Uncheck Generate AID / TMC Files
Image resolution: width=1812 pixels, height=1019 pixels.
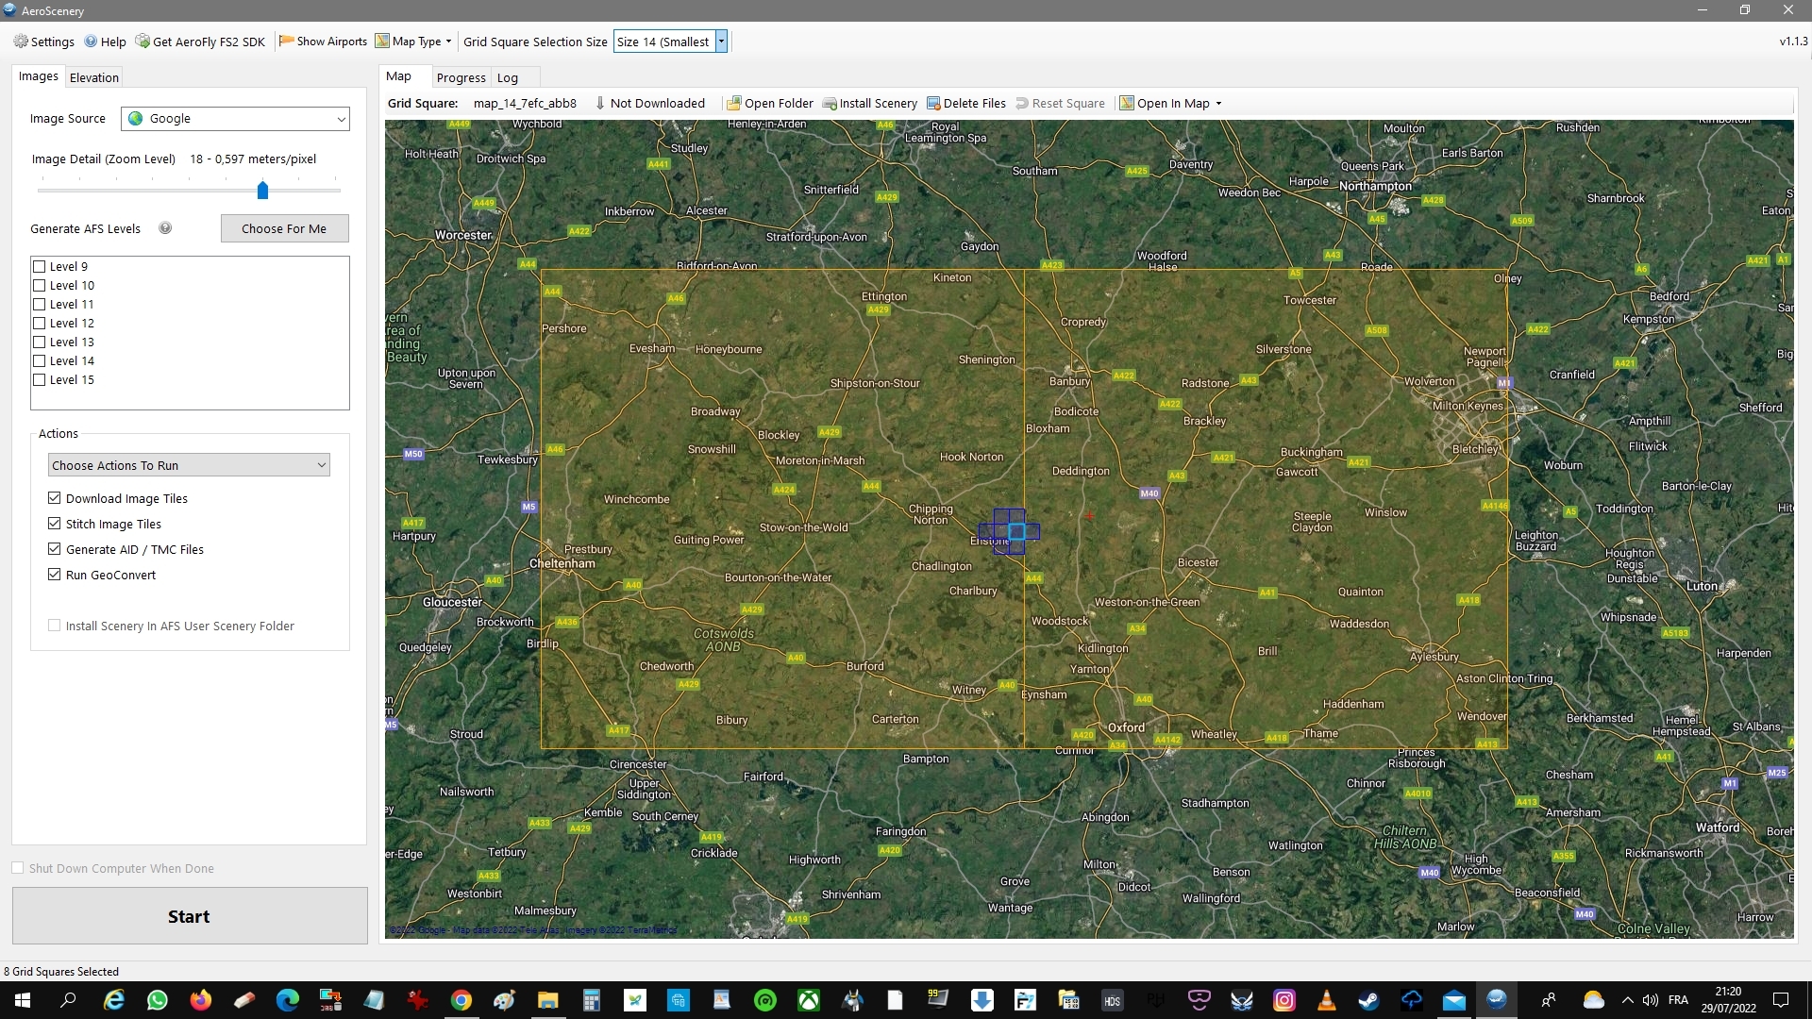(x=55, y=549)
